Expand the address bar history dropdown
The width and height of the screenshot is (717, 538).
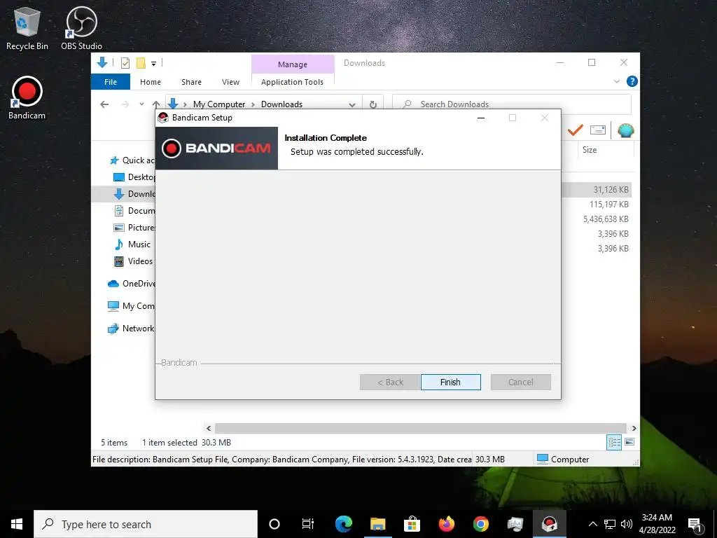[x=351, y=105]
